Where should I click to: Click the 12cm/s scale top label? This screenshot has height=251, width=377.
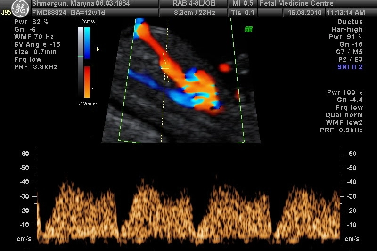[87, 21]
